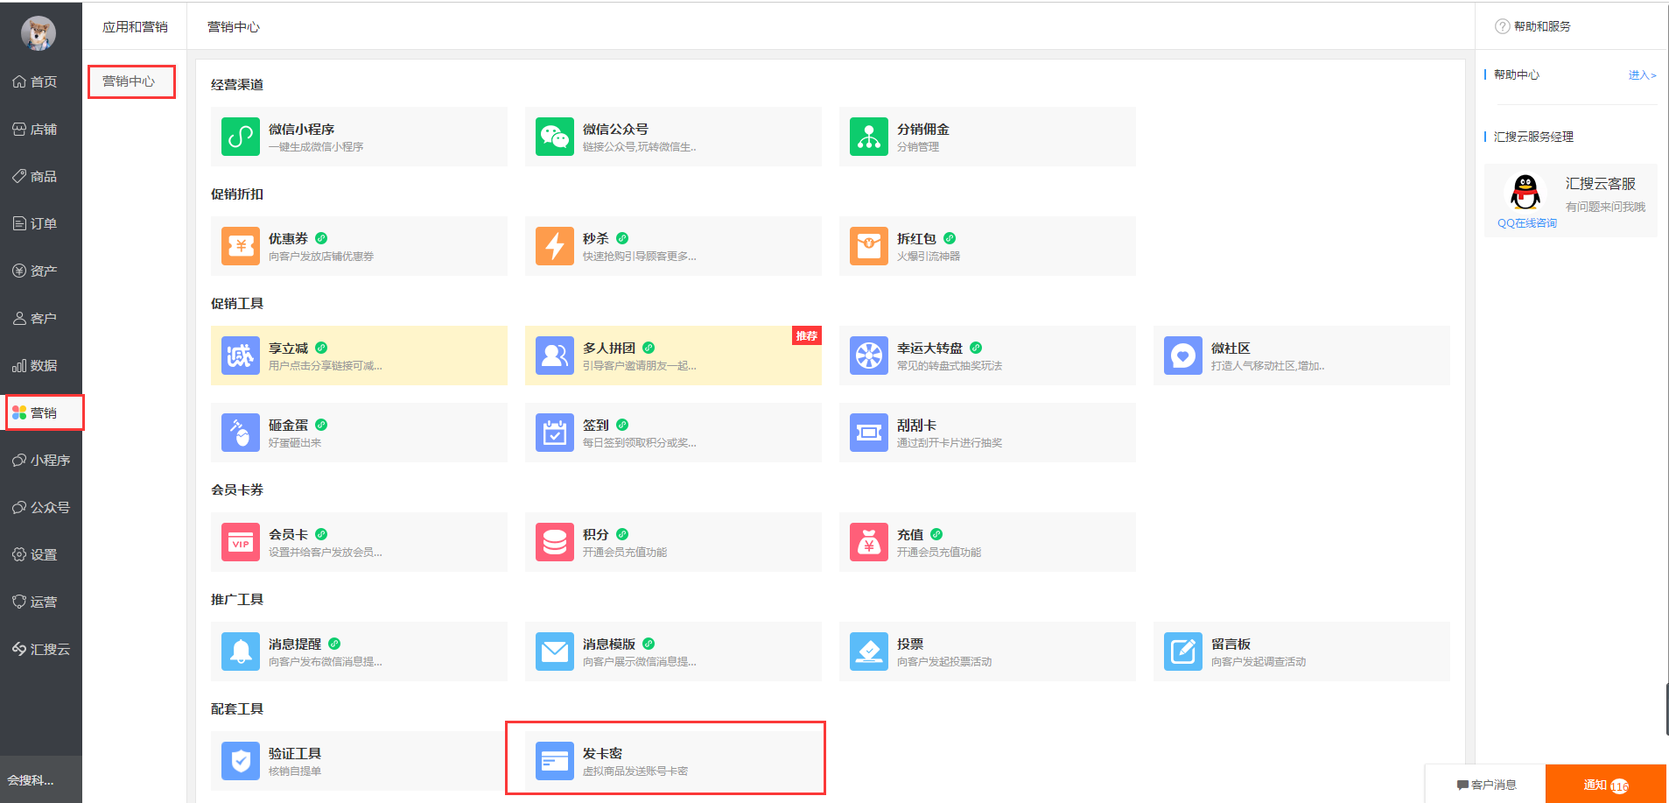Viewport: 1669px width, 803px height.
Task: Click the user avatar at top left
Action: point(39,33)
